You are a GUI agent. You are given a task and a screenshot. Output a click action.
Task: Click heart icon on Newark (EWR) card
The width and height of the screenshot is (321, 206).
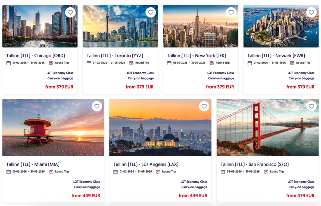[311, 13]
